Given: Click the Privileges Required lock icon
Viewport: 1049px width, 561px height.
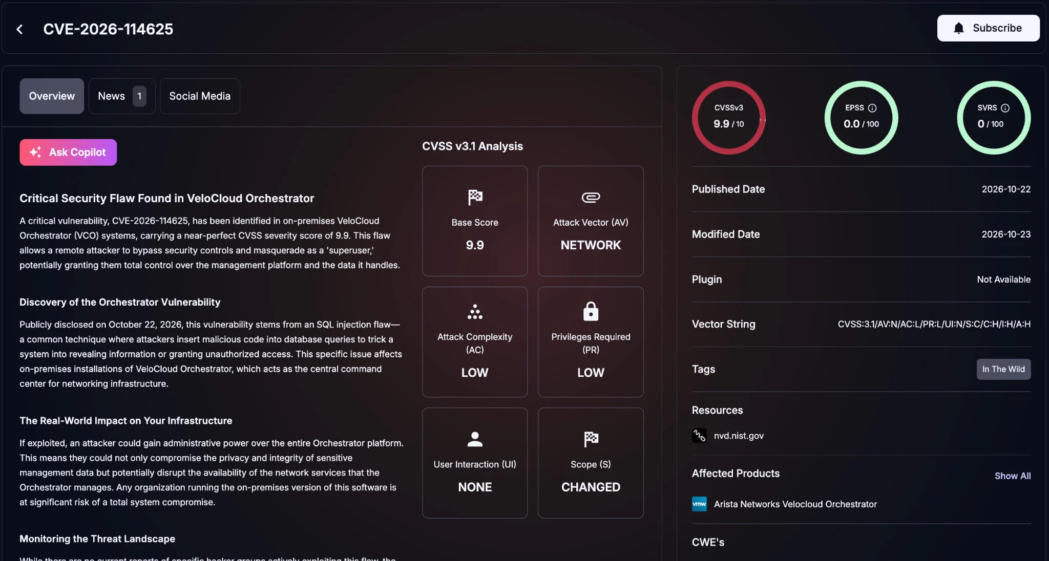Looking at the screenshot, I should click(591, 311).
